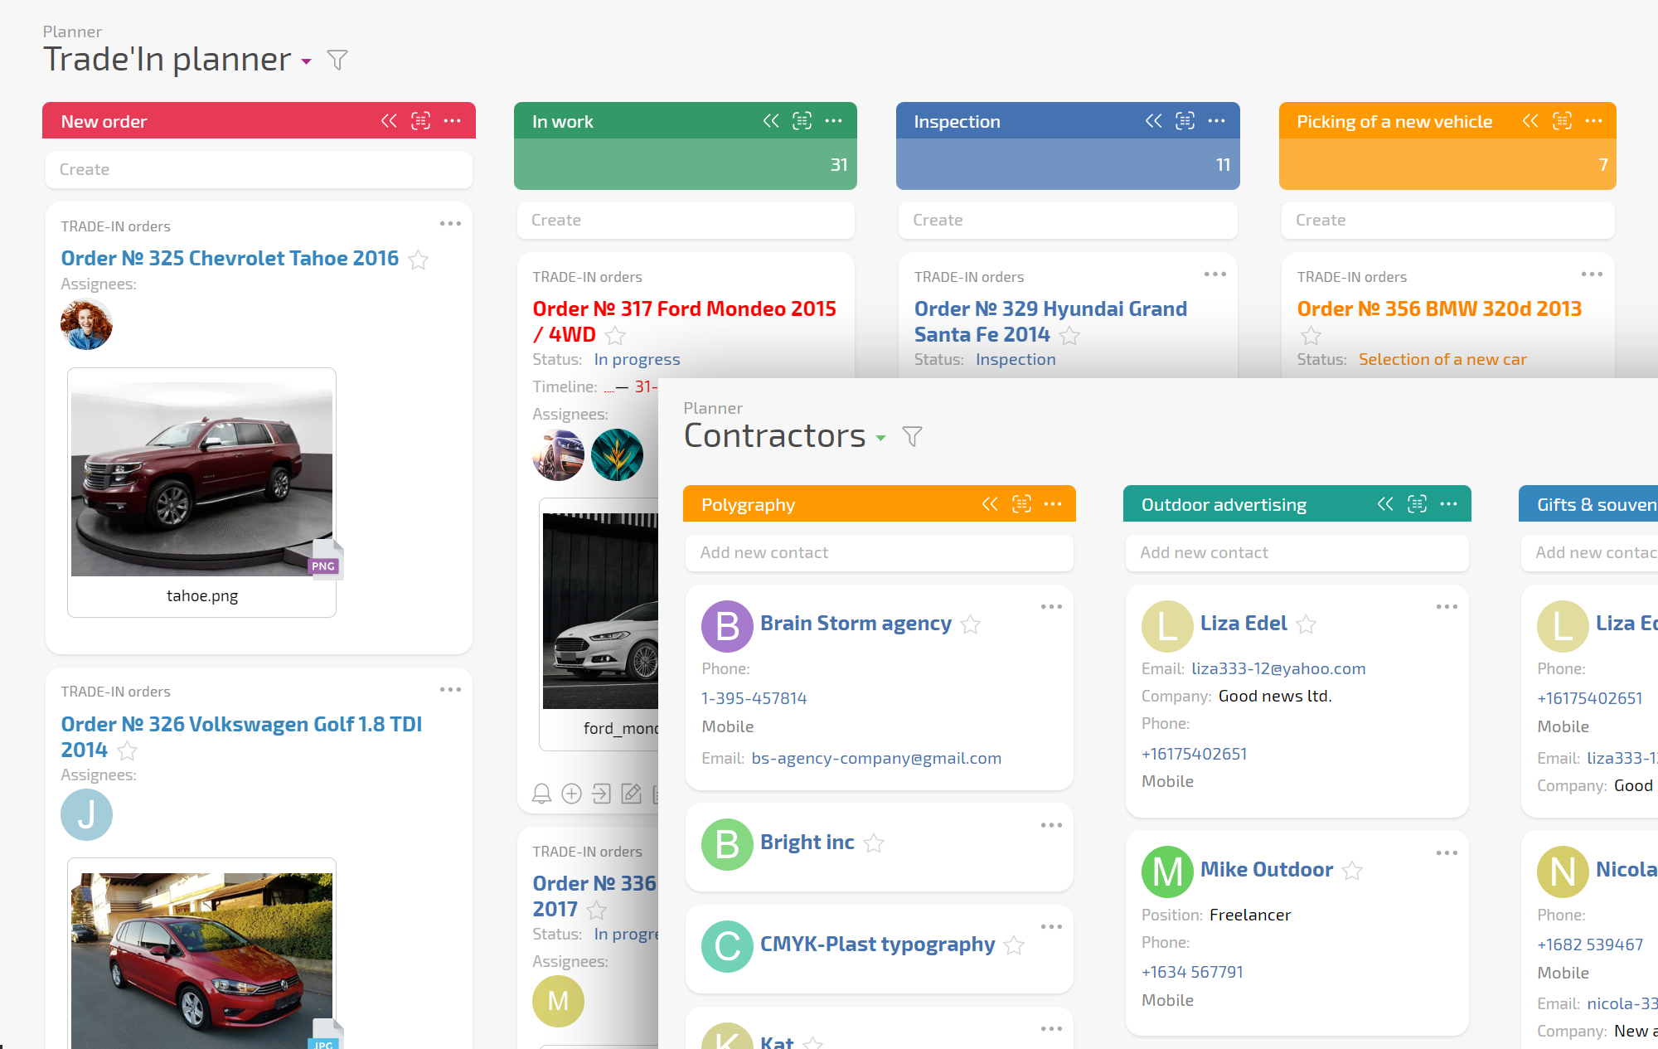Click the orange Picking of a new vehicle header
This screenshot has width=1658, height=1049.
pos(1394,122)
